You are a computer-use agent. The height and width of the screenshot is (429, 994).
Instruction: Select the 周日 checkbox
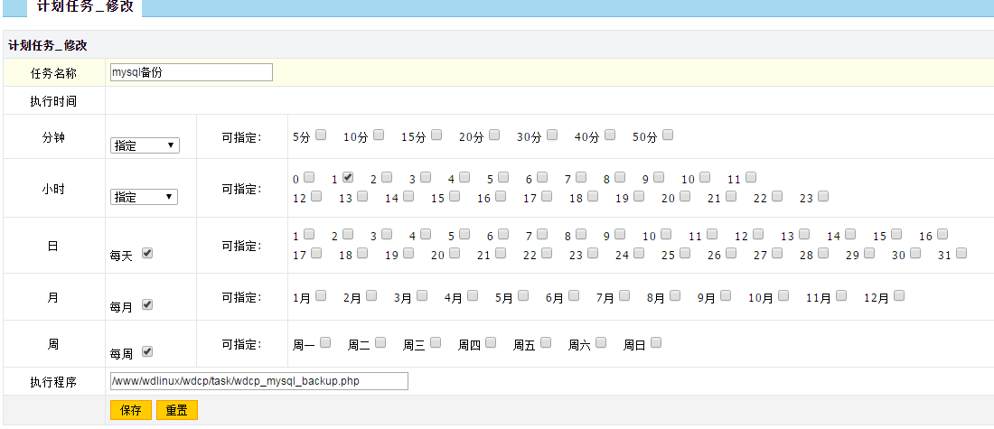pos(656,343)
